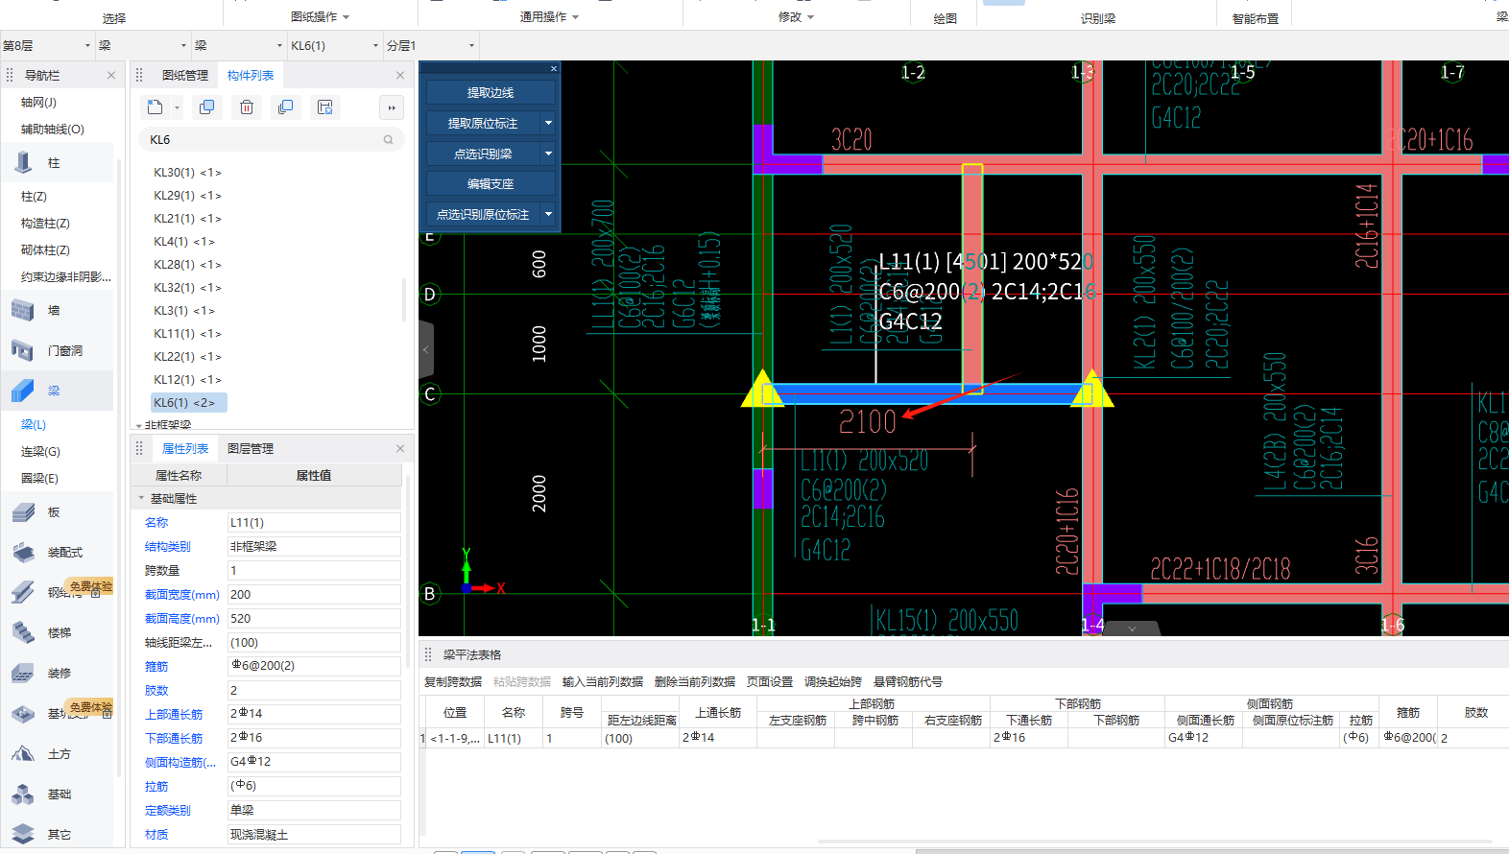
Task: Open 点选识别原位标注 dropdown arrow
Action: tap(548, 214)
